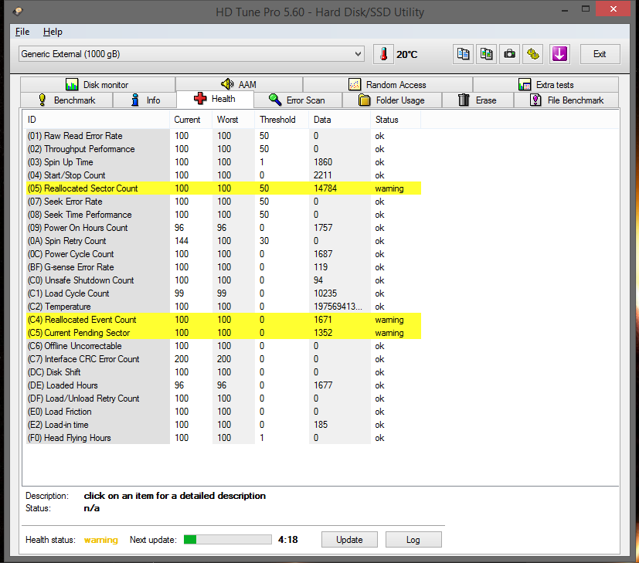Click the copy text to clipboard icon
The width and height of the screenshot is (639, 563).
click(463, 54)
